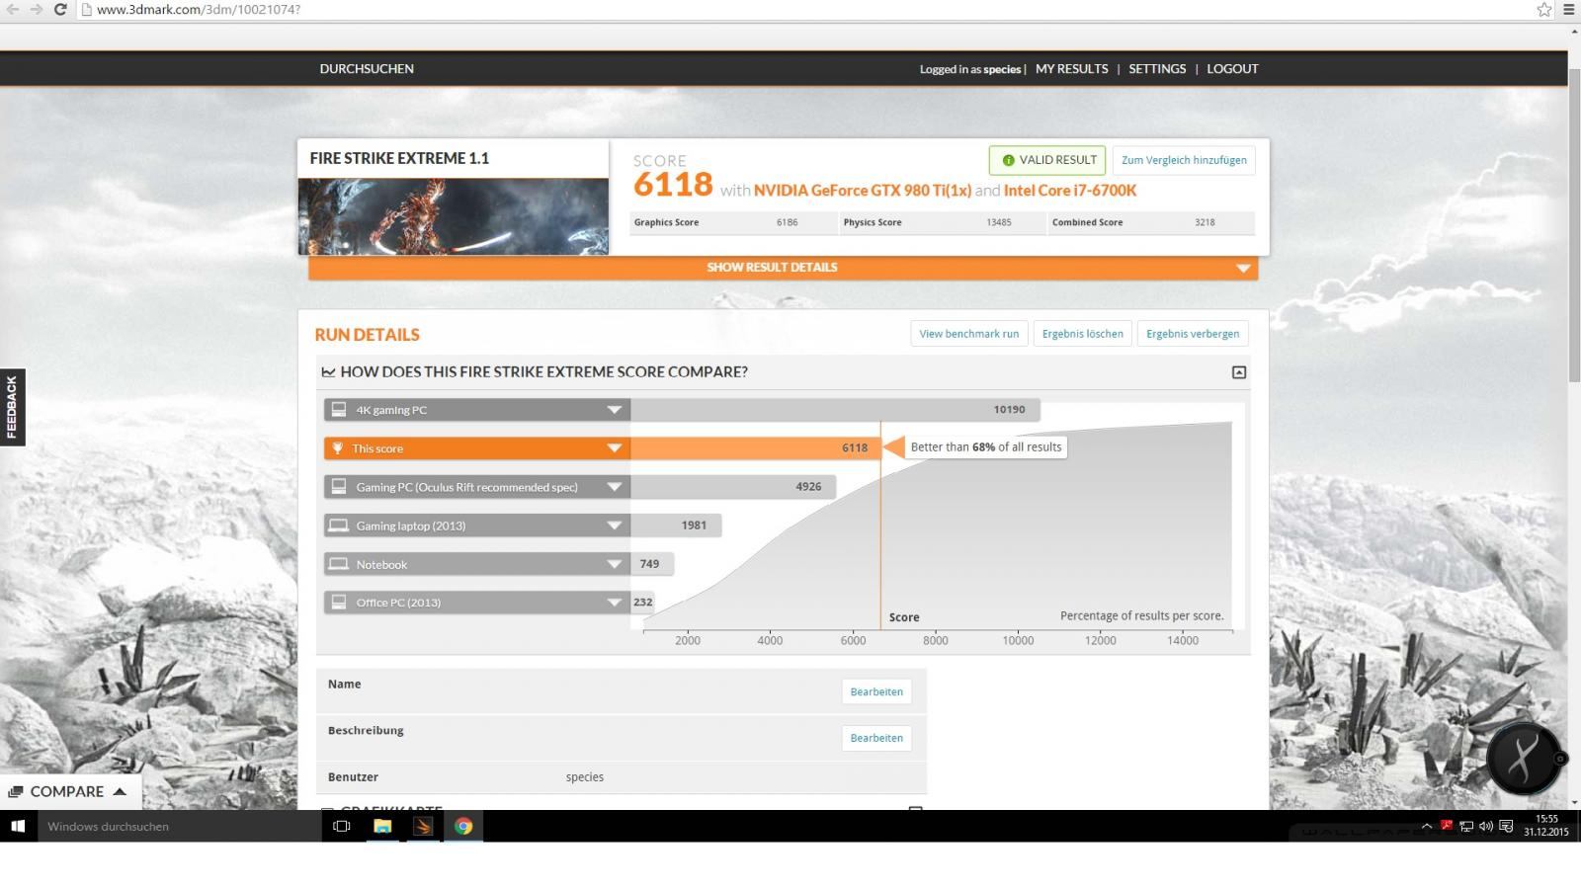The image size is (1581, 889).
Task: Open the NVIDIA GeForce GTX 980 Ti link
Action: 863,190
